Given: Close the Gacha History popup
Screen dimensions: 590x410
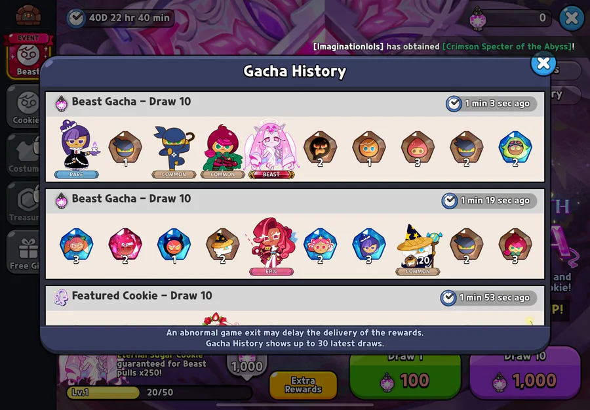Looking at the screenshot, I should coord(543,63).
